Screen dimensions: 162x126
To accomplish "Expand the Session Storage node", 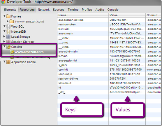I will pyautogui.click(x=4, y=41).
